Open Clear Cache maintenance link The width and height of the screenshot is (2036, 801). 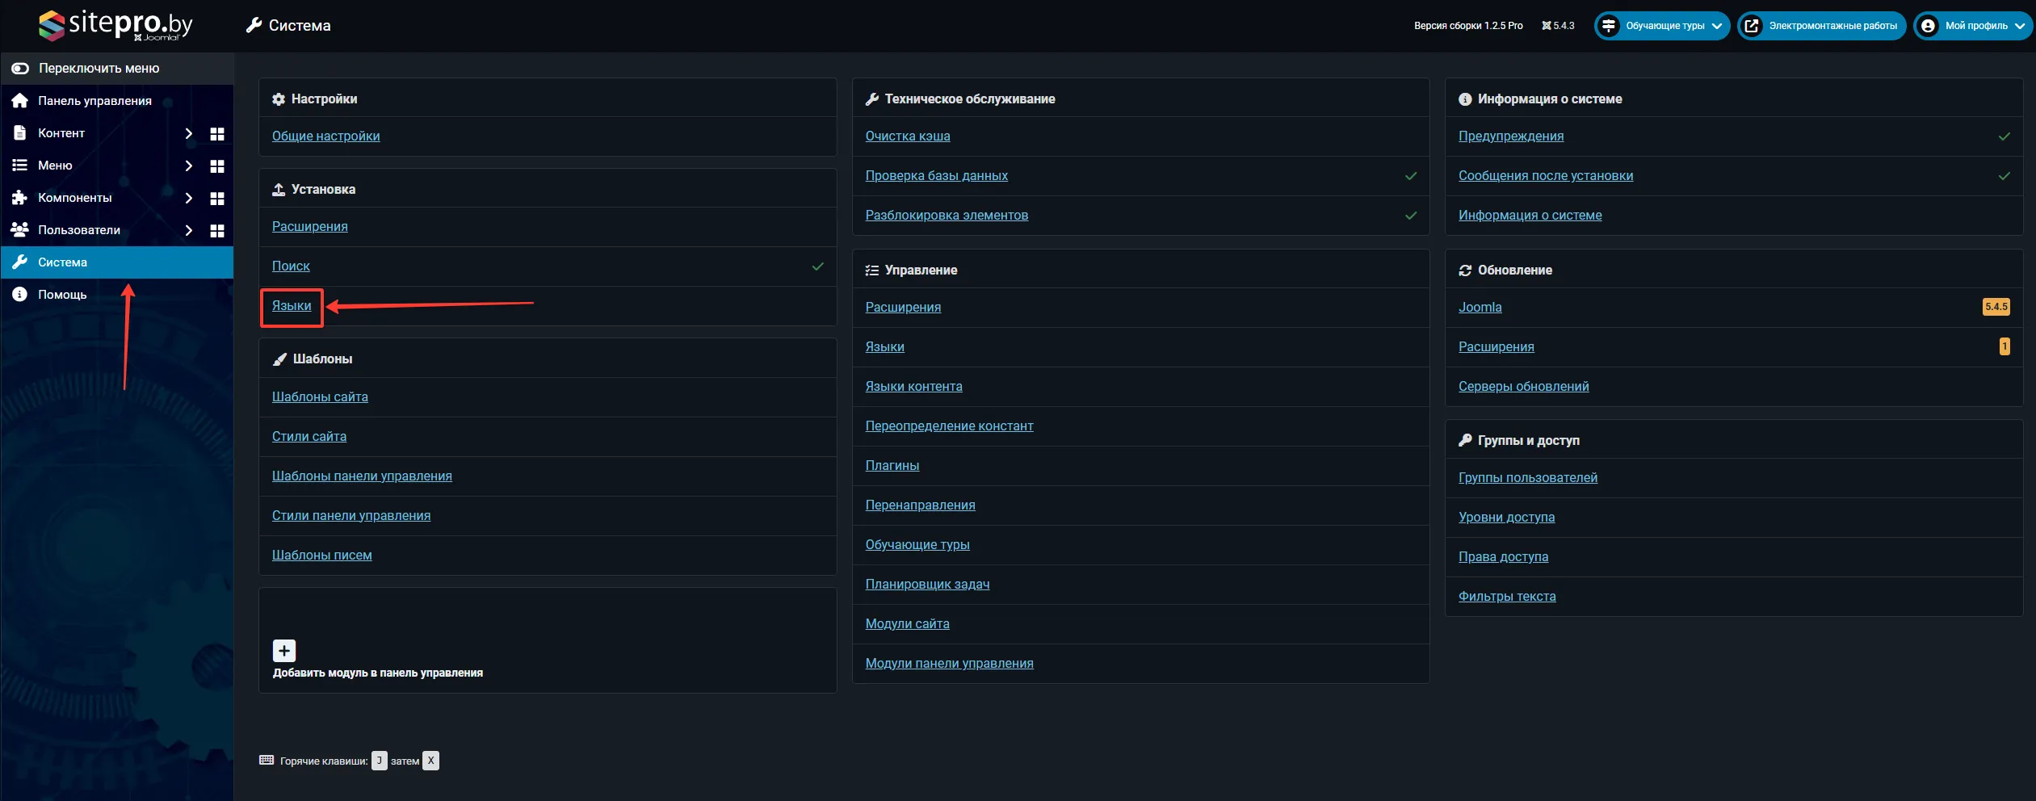pyautogui.click(x=907, y=136)
